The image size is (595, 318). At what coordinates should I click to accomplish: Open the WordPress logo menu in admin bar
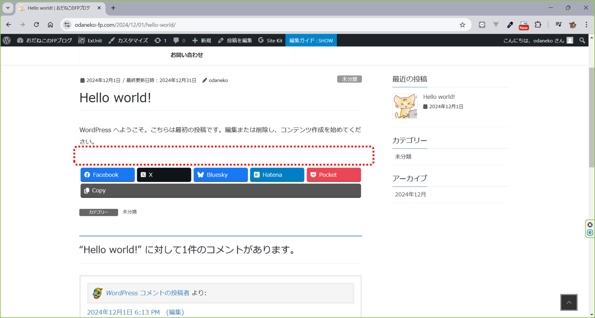(6, 40)
